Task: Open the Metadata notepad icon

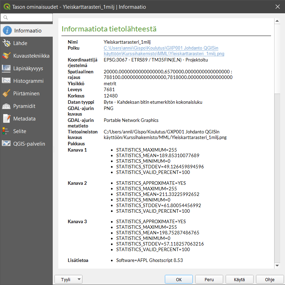Action: point(7,119)
